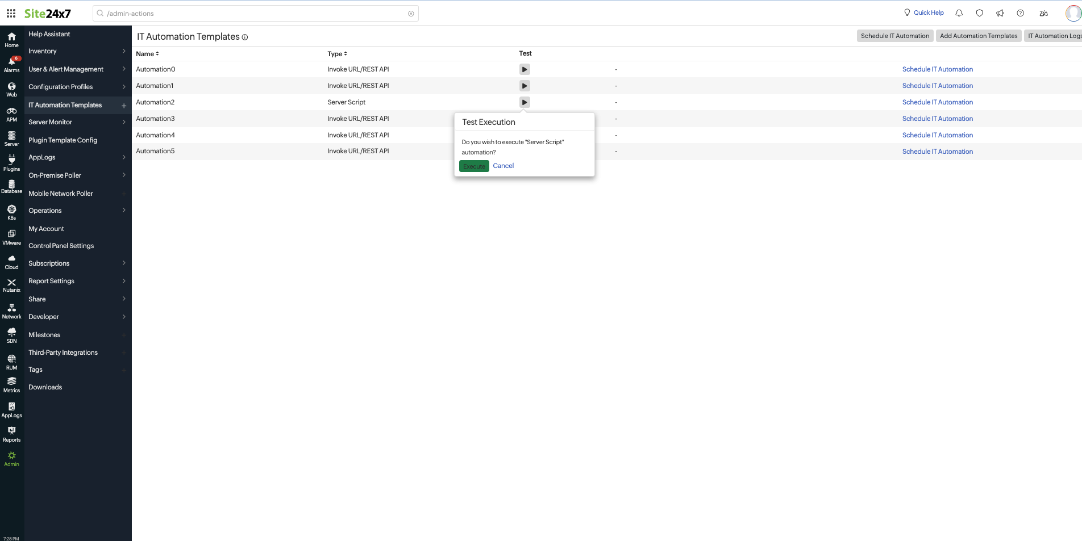
Task: Click the announcements megaphone icon
Action: coord(1000,13)
